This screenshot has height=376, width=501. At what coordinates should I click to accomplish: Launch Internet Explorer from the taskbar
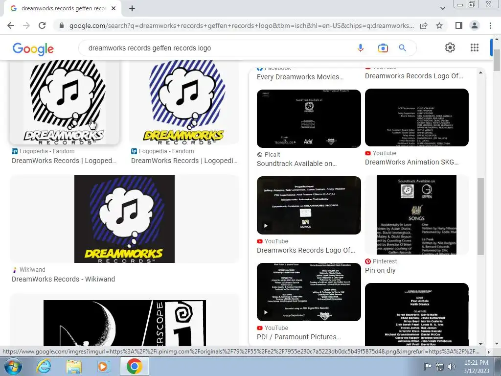pyautogui.click(x=44, y=366)
